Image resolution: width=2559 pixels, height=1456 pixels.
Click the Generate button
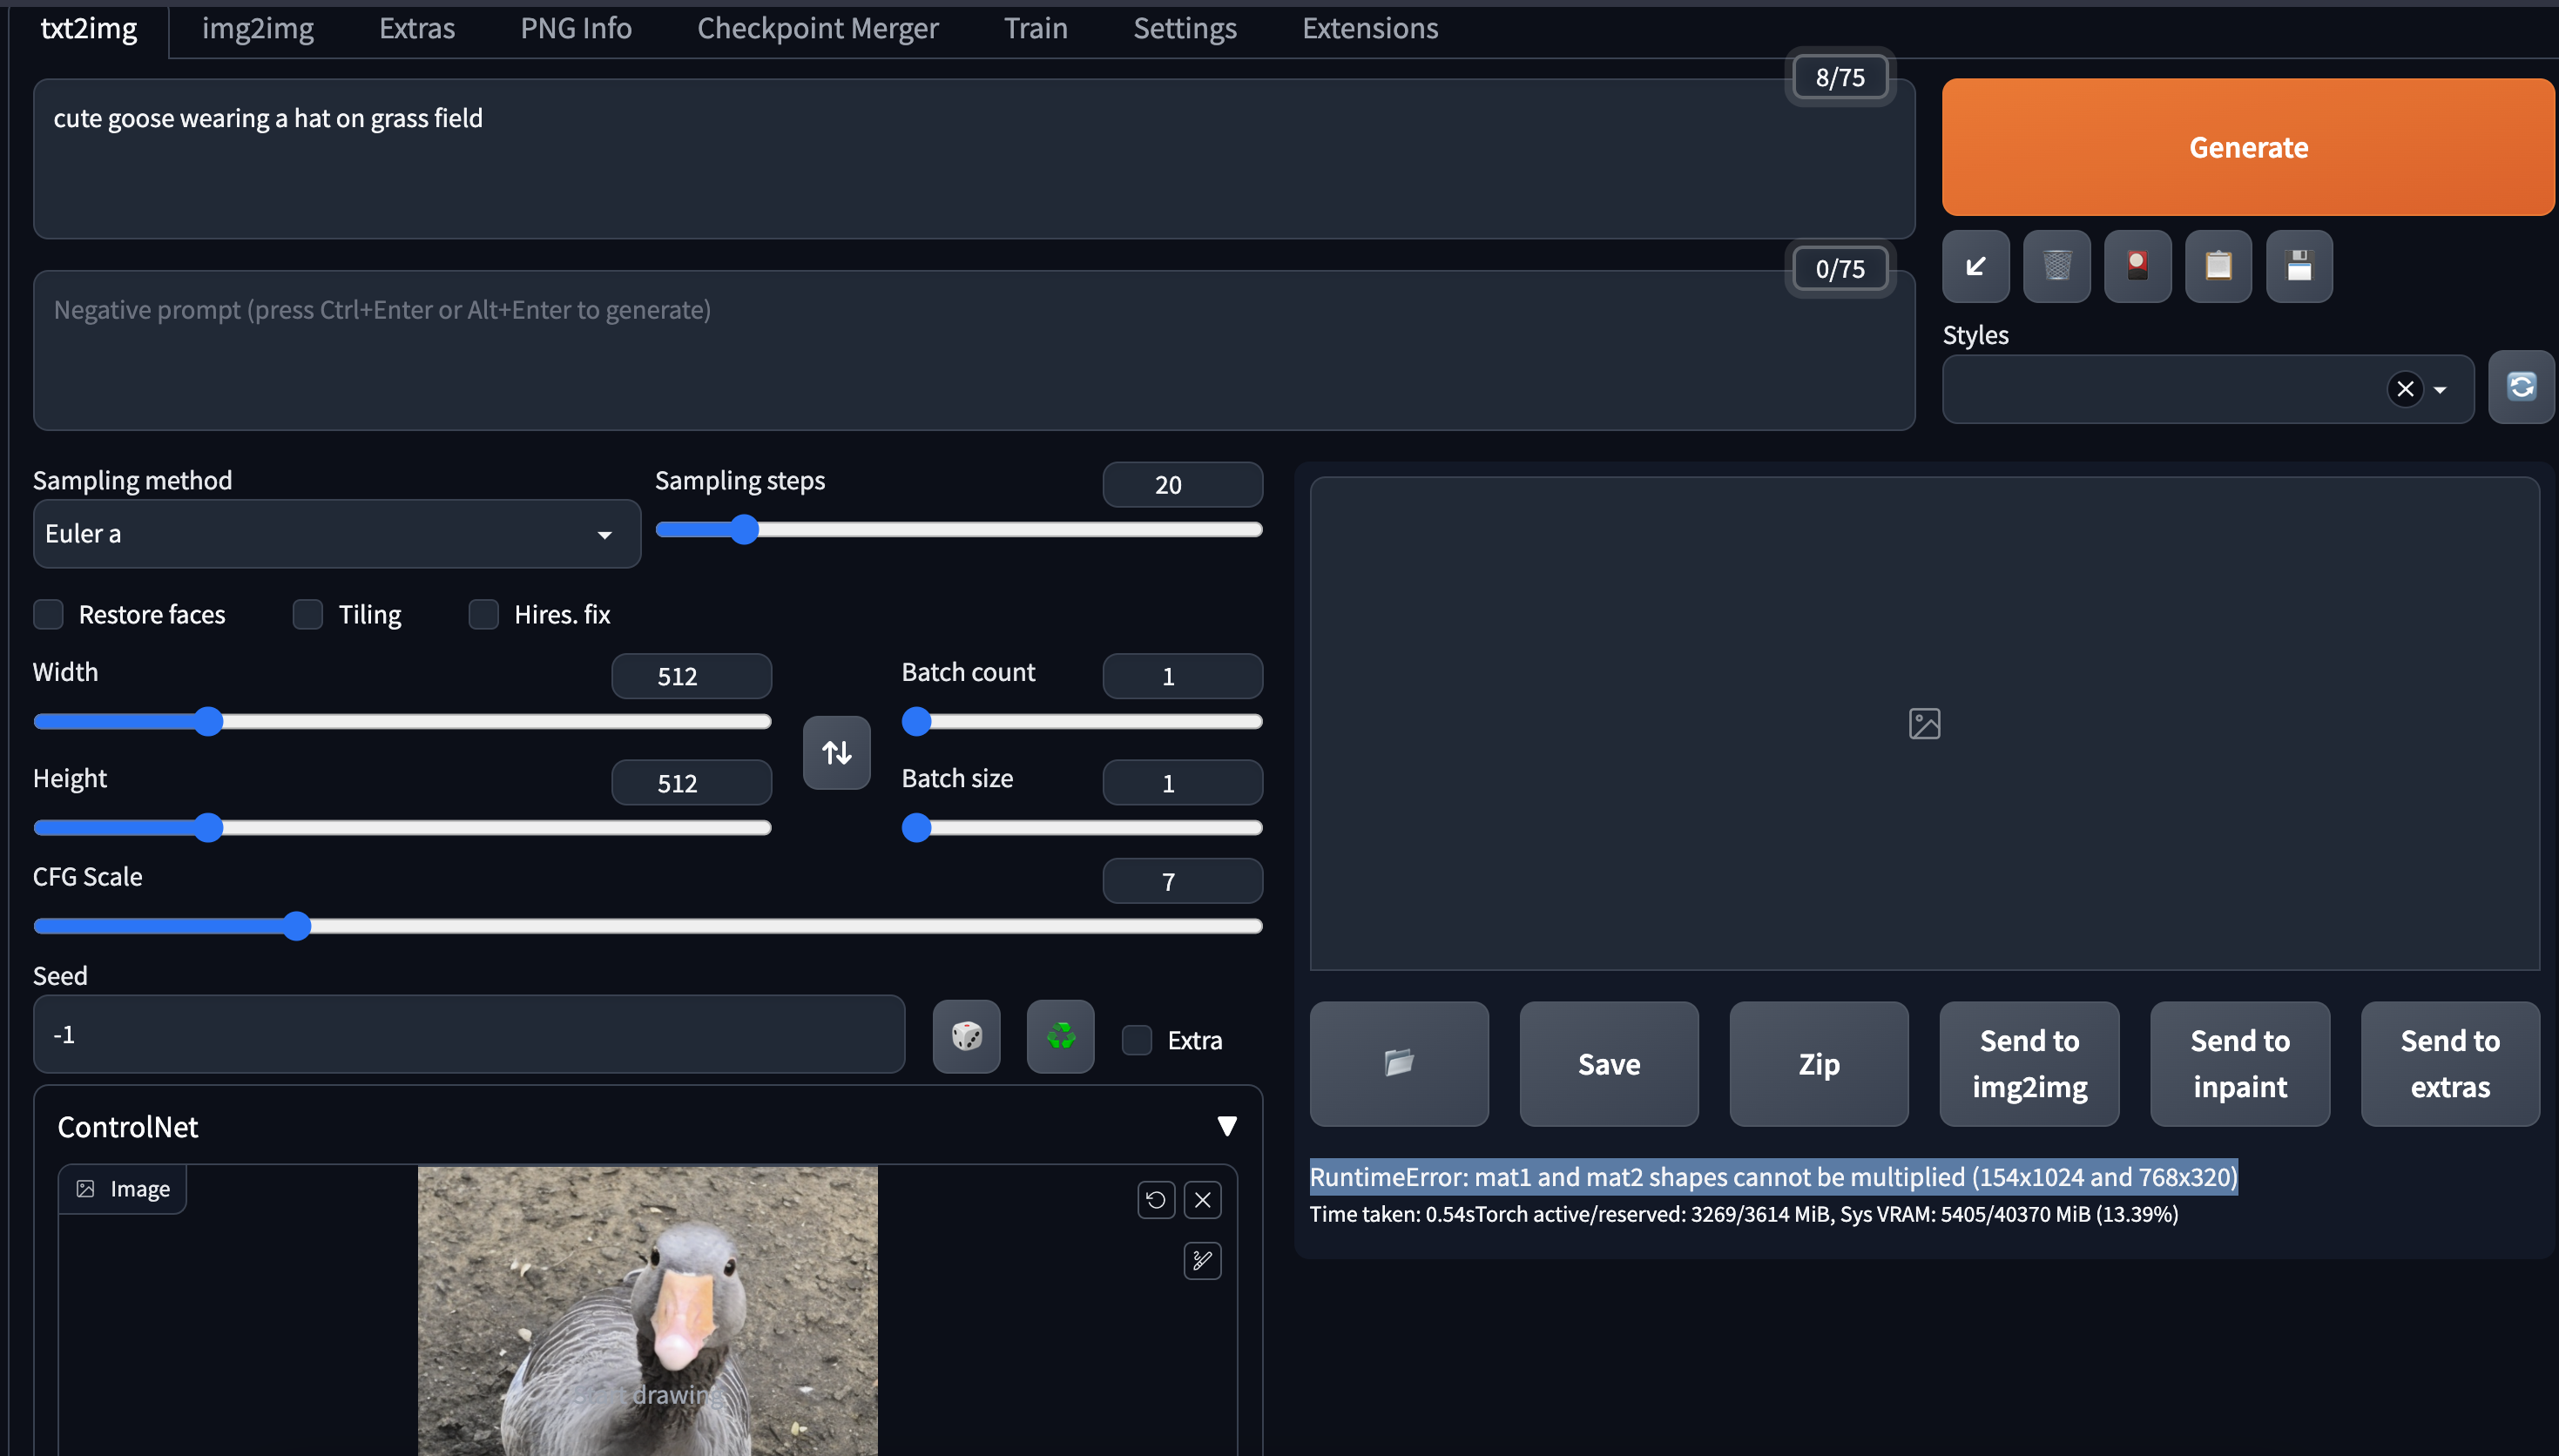2248,147
